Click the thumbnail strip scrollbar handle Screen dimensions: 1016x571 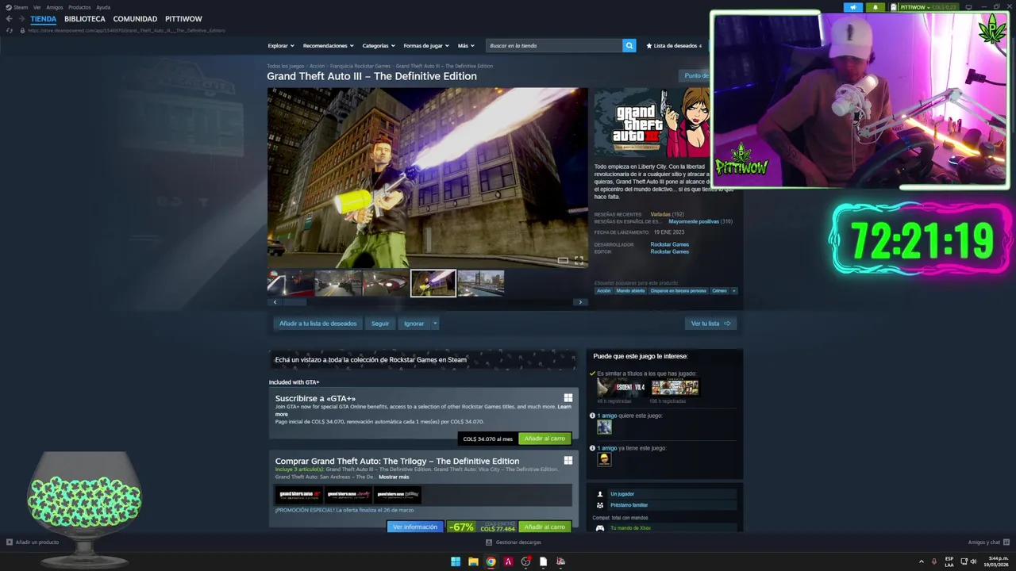295,302
